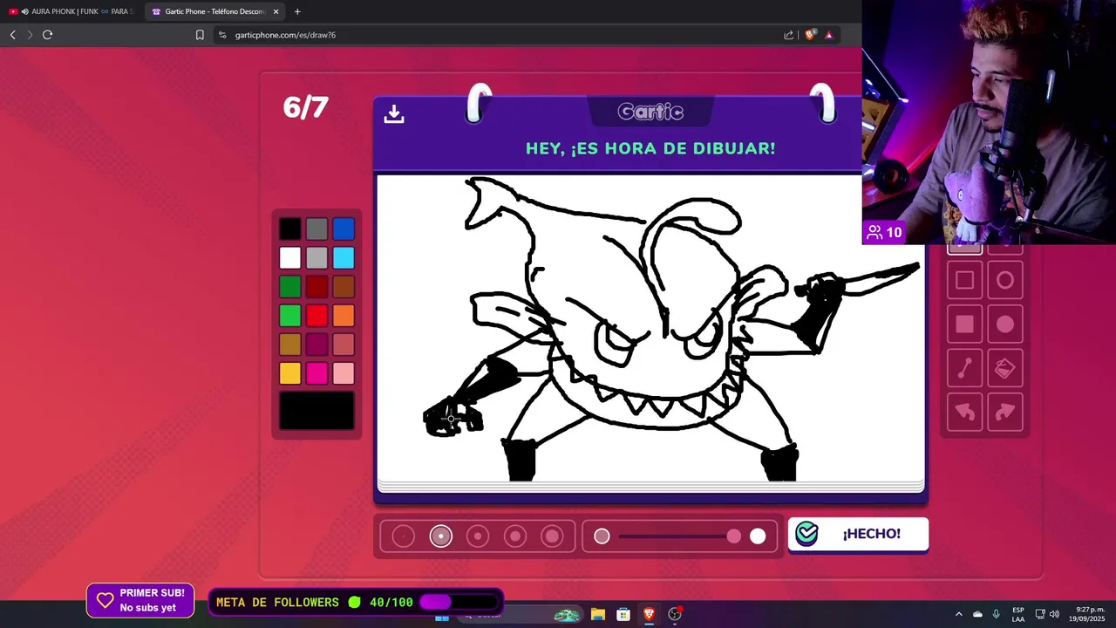The width and height of the screenshot is (1116, 628).
Task: Pick the yellow color swatch
Action: click(290, 373)
